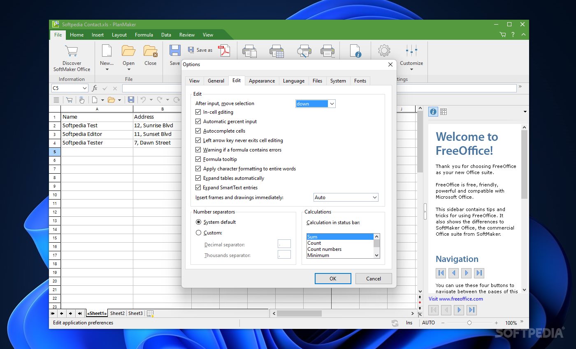Screen dimensions: 576x349
Task: Open the Formula ribbon tab
Action: [144, 35]
